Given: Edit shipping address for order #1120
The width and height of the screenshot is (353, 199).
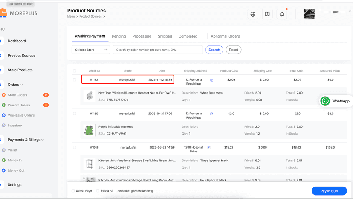Looking at the screenshot, I should tap(211, 114).
